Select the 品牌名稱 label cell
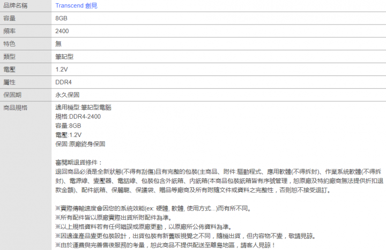The height and width of the screenshot is (250, 386). click(x=26, y=6)
